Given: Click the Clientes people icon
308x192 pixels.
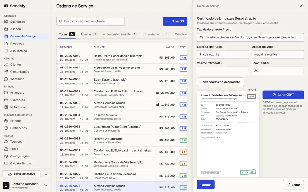Looking at the screenshot, I should [x=6, y=64].
